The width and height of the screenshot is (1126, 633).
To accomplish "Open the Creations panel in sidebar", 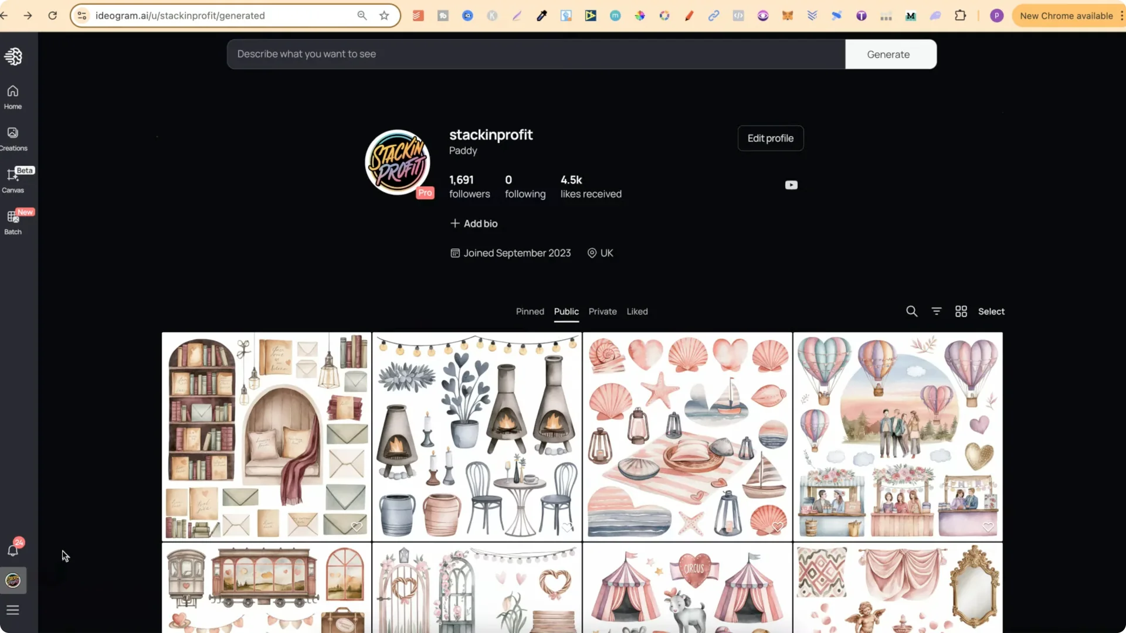I will pos(13,137).
